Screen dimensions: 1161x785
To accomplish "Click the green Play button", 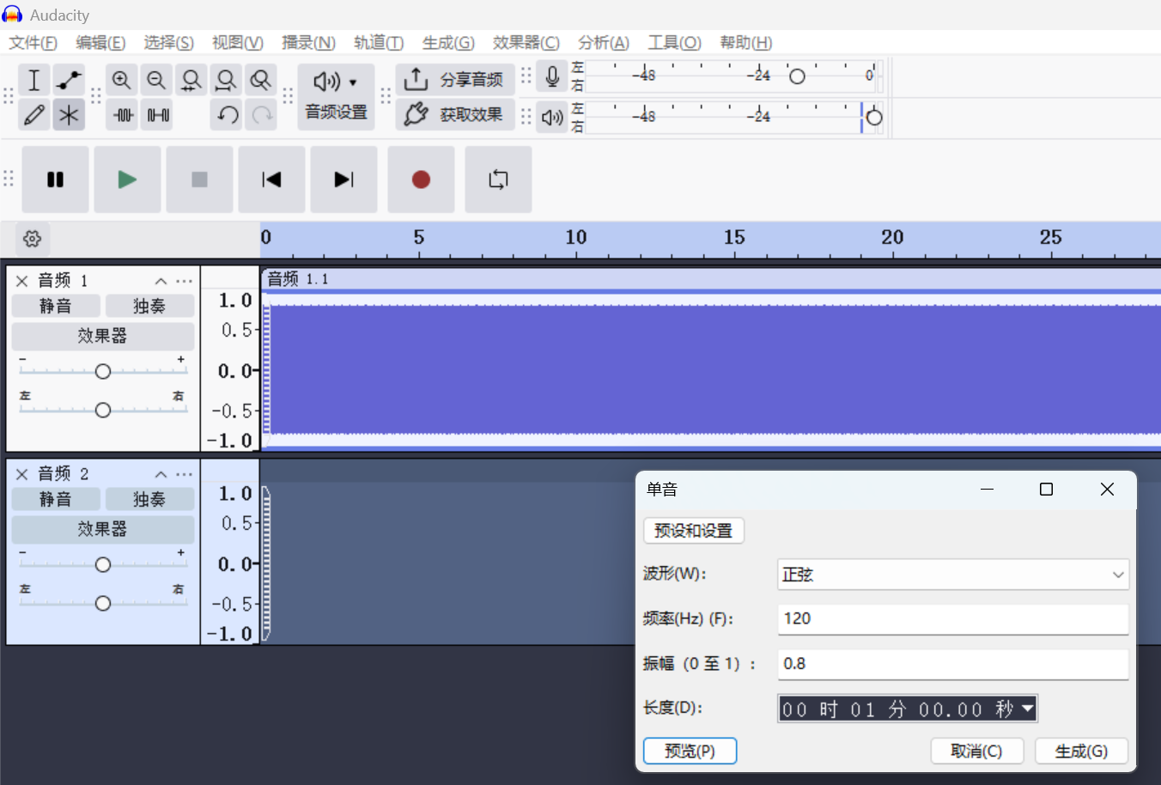I will pyautogui.click(x=127, y=180).
